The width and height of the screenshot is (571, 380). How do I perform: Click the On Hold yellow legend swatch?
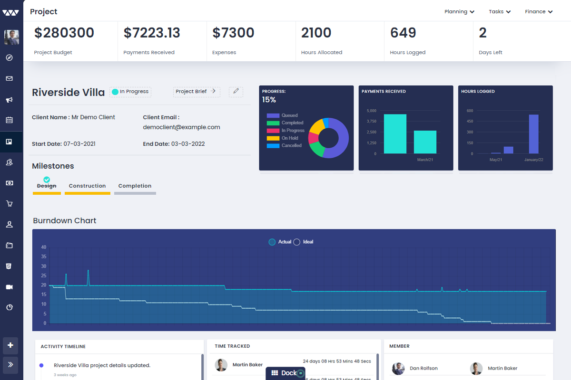tap(273, 138)
